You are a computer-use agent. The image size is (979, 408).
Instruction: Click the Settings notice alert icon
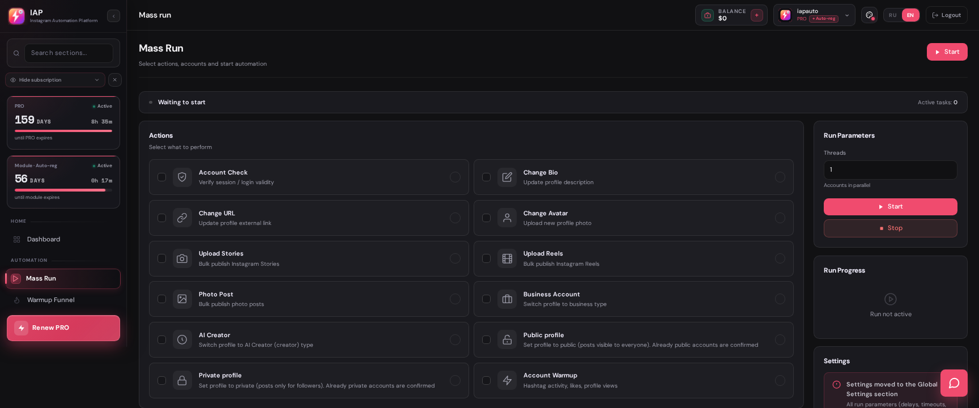(x=836, y=385)
